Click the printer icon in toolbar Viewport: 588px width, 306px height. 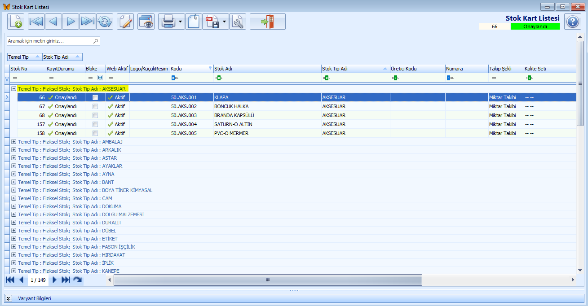[x=168, y=22]
